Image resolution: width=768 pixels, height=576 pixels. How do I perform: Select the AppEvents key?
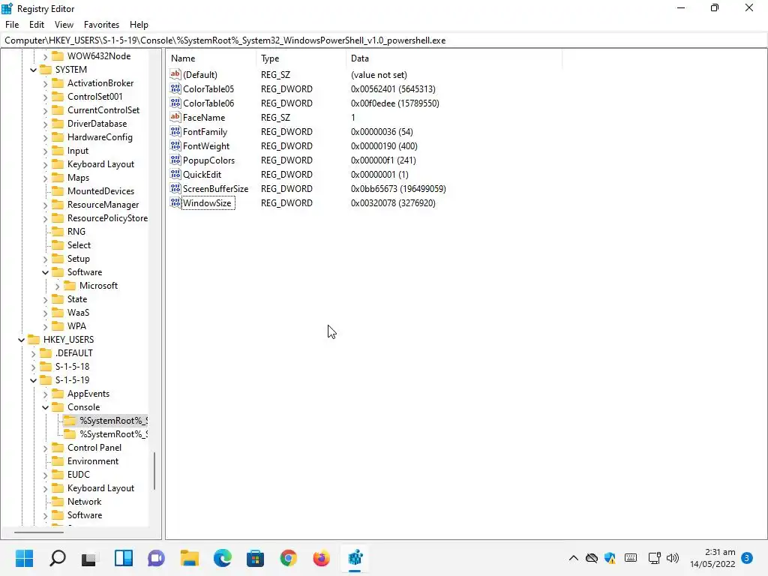88,394
